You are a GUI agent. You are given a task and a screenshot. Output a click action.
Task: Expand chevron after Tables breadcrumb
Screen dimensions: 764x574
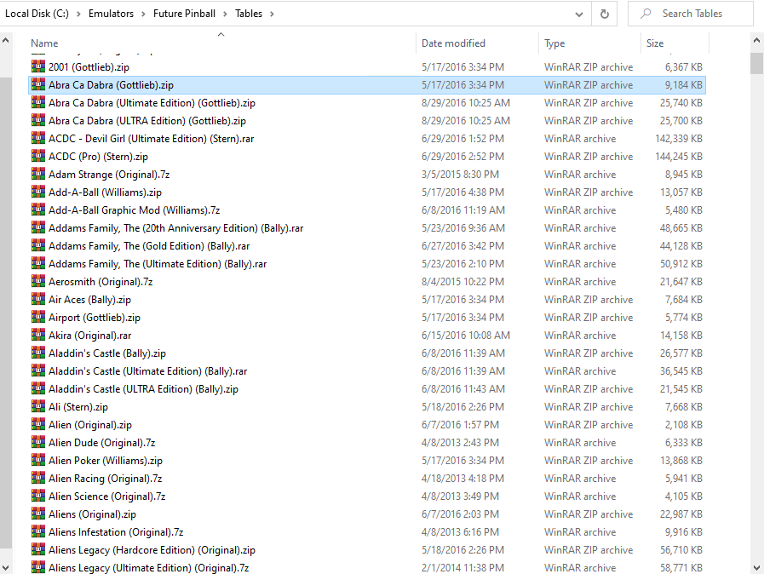(x=272, y=14)
